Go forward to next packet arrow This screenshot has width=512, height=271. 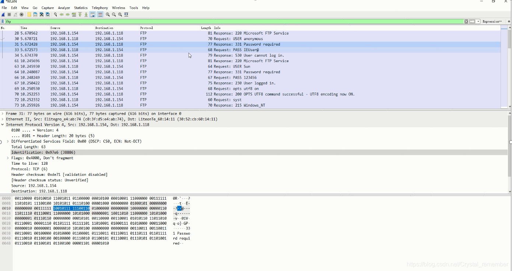[x=68, y=15]
